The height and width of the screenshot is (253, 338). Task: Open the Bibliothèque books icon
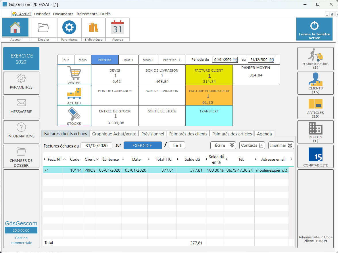93,28
